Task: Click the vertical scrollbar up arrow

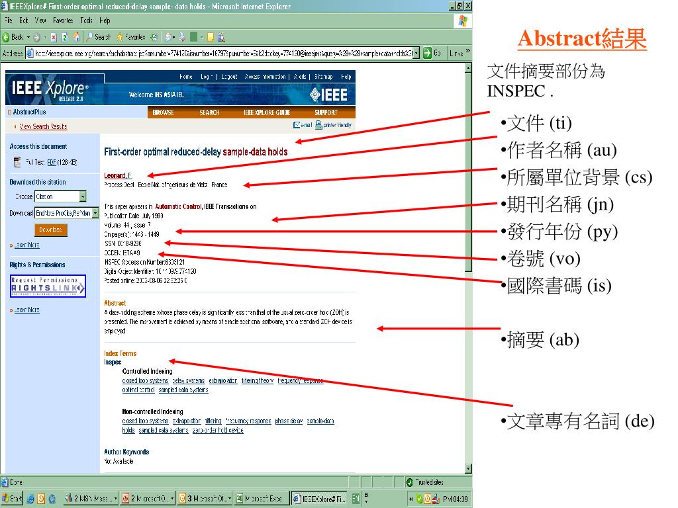Action: (x=468, y=68)
